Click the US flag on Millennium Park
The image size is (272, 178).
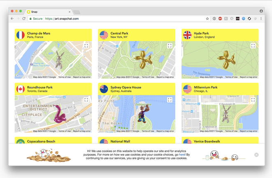click(x=187, y=89)
